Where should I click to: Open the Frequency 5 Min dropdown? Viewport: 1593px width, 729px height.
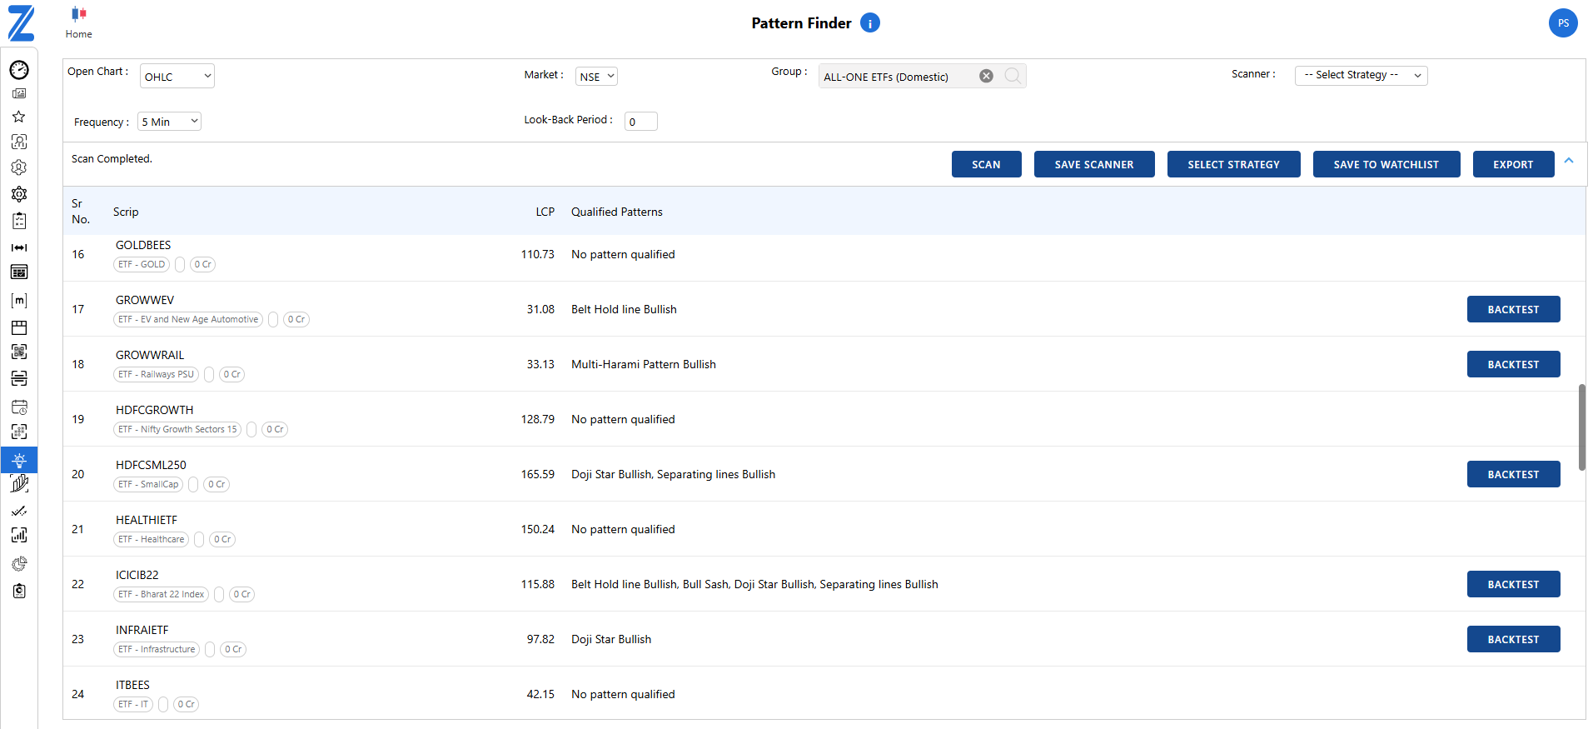point(169,122)
